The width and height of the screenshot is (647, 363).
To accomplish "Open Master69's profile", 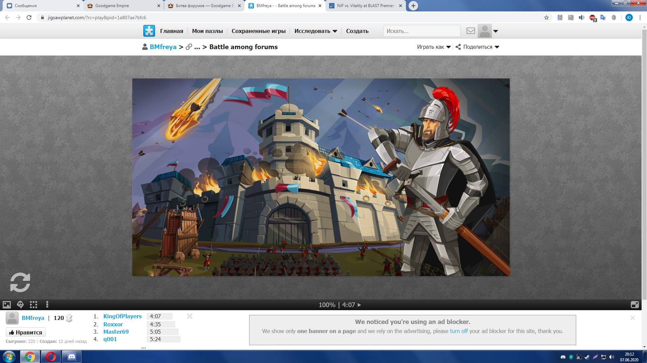I will click(x=116, y=332).
